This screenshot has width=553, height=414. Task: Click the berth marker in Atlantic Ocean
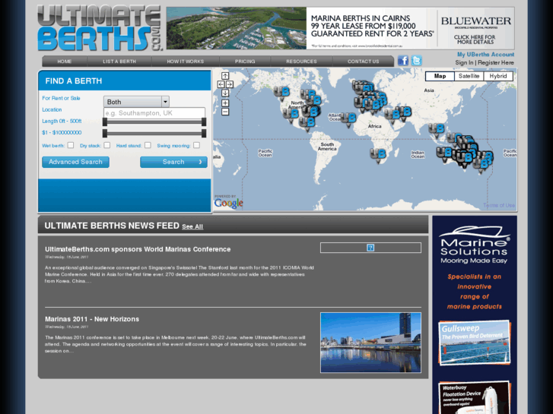(x=348, y=120)
